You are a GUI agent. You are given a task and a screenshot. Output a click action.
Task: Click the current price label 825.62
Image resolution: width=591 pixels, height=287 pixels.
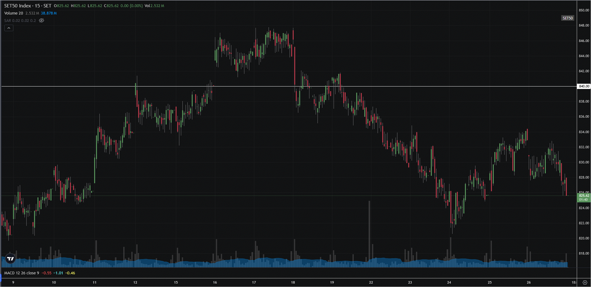tap(584, 196)
